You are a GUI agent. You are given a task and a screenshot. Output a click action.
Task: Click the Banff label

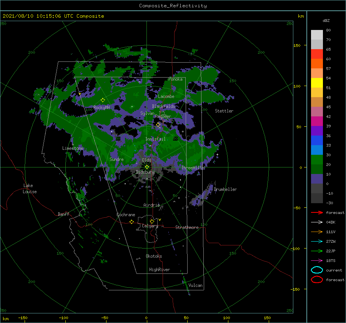[63, 214]
